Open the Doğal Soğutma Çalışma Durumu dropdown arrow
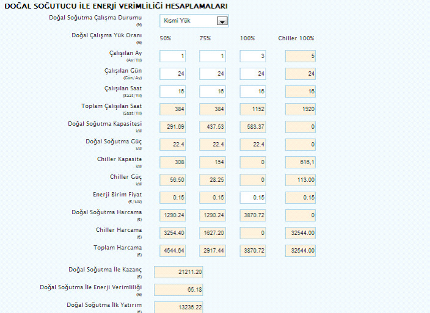 coord(222,21)
